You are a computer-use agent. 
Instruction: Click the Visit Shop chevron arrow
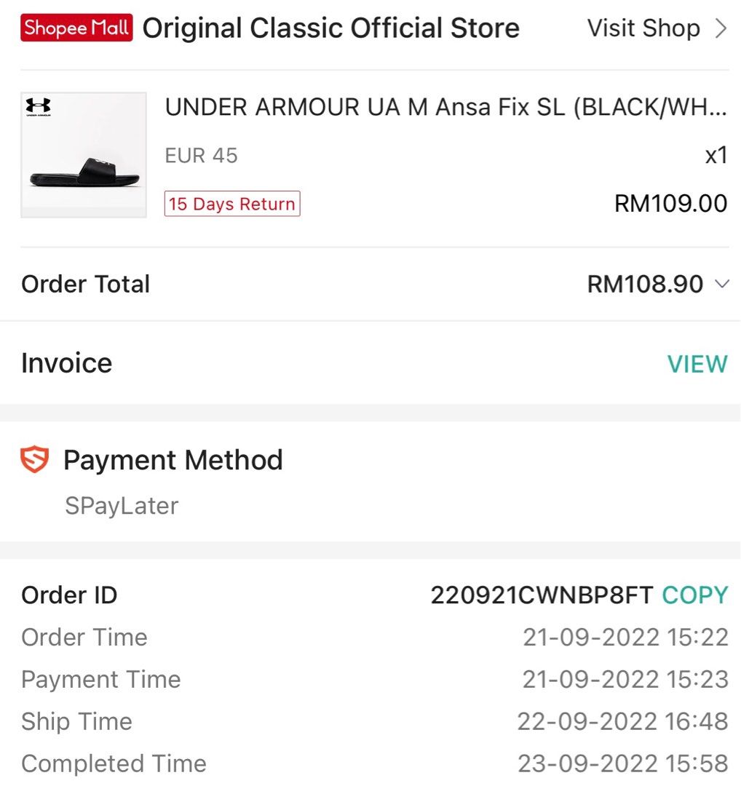point(721,28)
